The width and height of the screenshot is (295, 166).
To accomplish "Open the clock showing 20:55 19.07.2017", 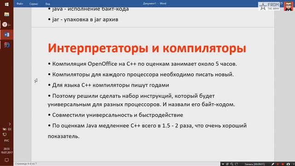I will (x=6, y=151).
